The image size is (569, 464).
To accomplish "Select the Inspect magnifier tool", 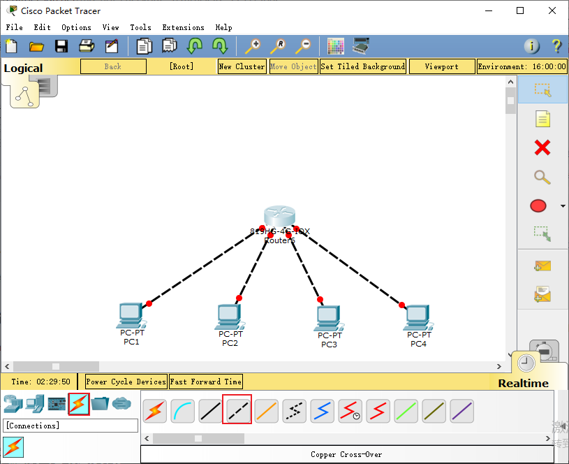I will (x=542, y=177).
